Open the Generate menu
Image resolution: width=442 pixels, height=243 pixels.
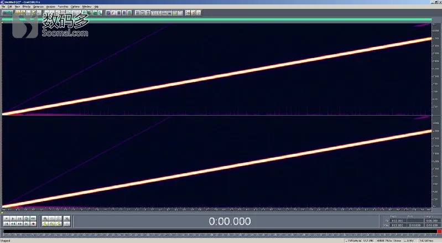(38, 7)
